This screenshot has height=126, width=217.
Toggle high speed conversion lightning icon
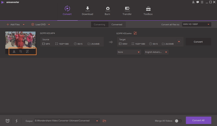(17, 121)
